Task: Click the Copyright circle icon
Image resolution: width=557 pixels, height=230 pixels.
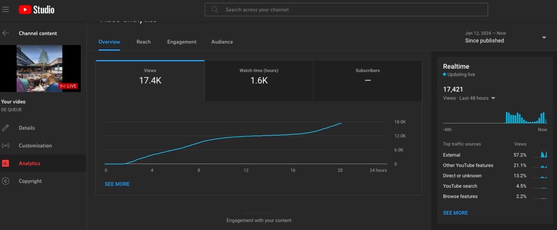Action: [x=6, y=181]
